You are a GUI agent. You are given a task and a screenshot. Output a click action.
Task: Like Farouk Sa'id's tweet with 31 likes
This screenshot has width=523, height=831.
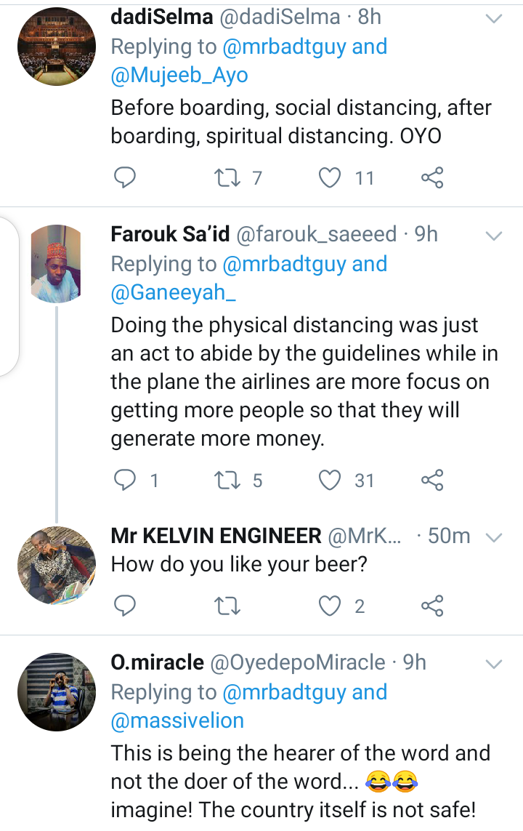click(331, 480)
